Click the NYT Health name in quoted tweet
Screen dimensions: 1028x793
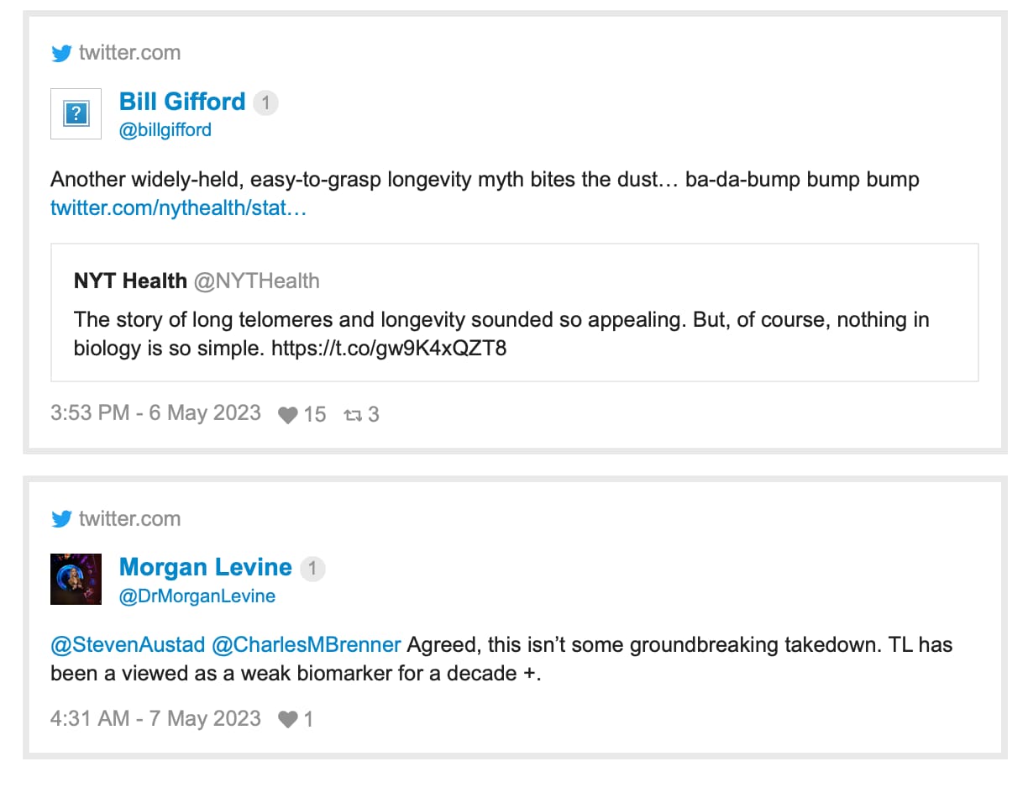[x=130, y=281]
